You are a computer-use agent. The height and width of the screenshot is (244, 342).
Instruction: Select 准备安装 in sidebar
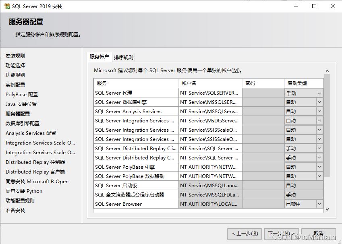pyautogui.click(x=15, y=211)
